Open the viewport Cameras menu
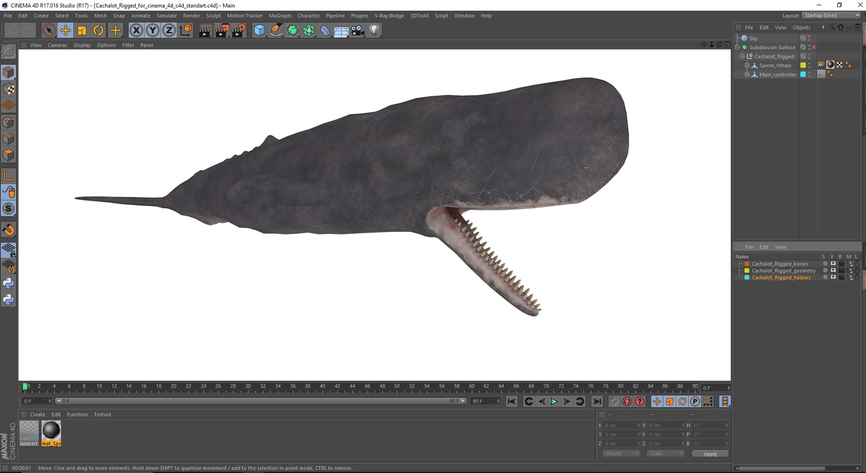The width and height of the screenshot is (866, 473). (57, 45)
